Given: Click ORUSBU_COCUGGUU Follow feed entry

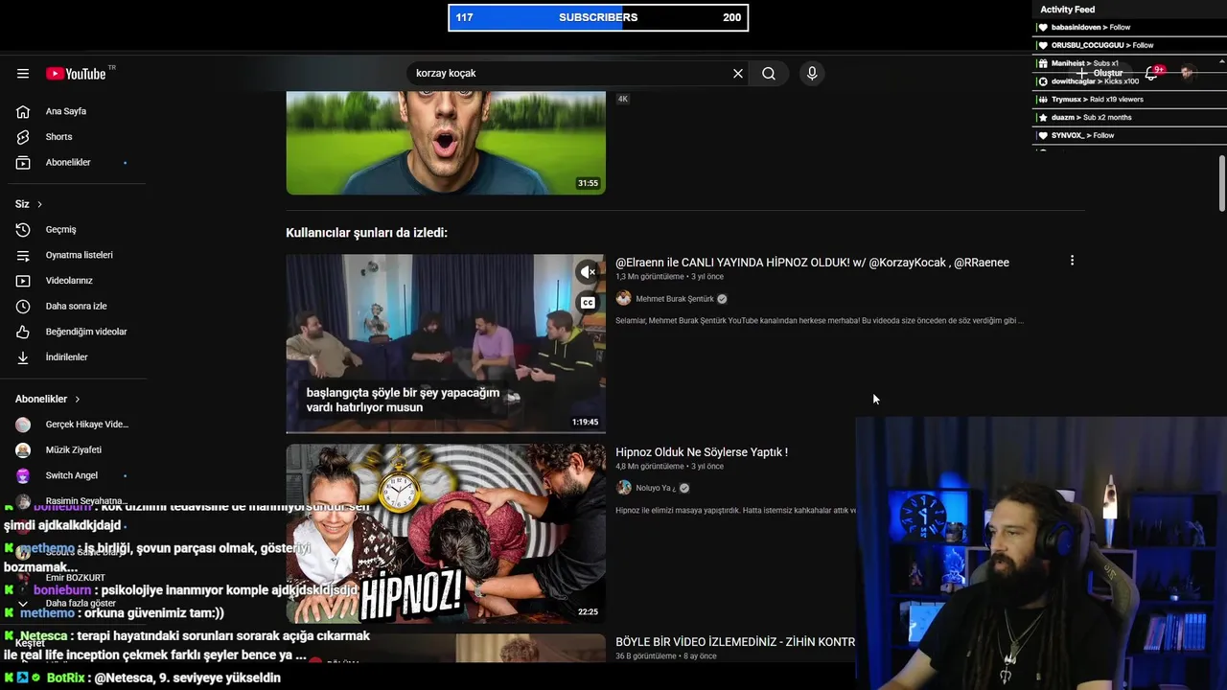Looking at the screenshot, I should coord(1129,45).
